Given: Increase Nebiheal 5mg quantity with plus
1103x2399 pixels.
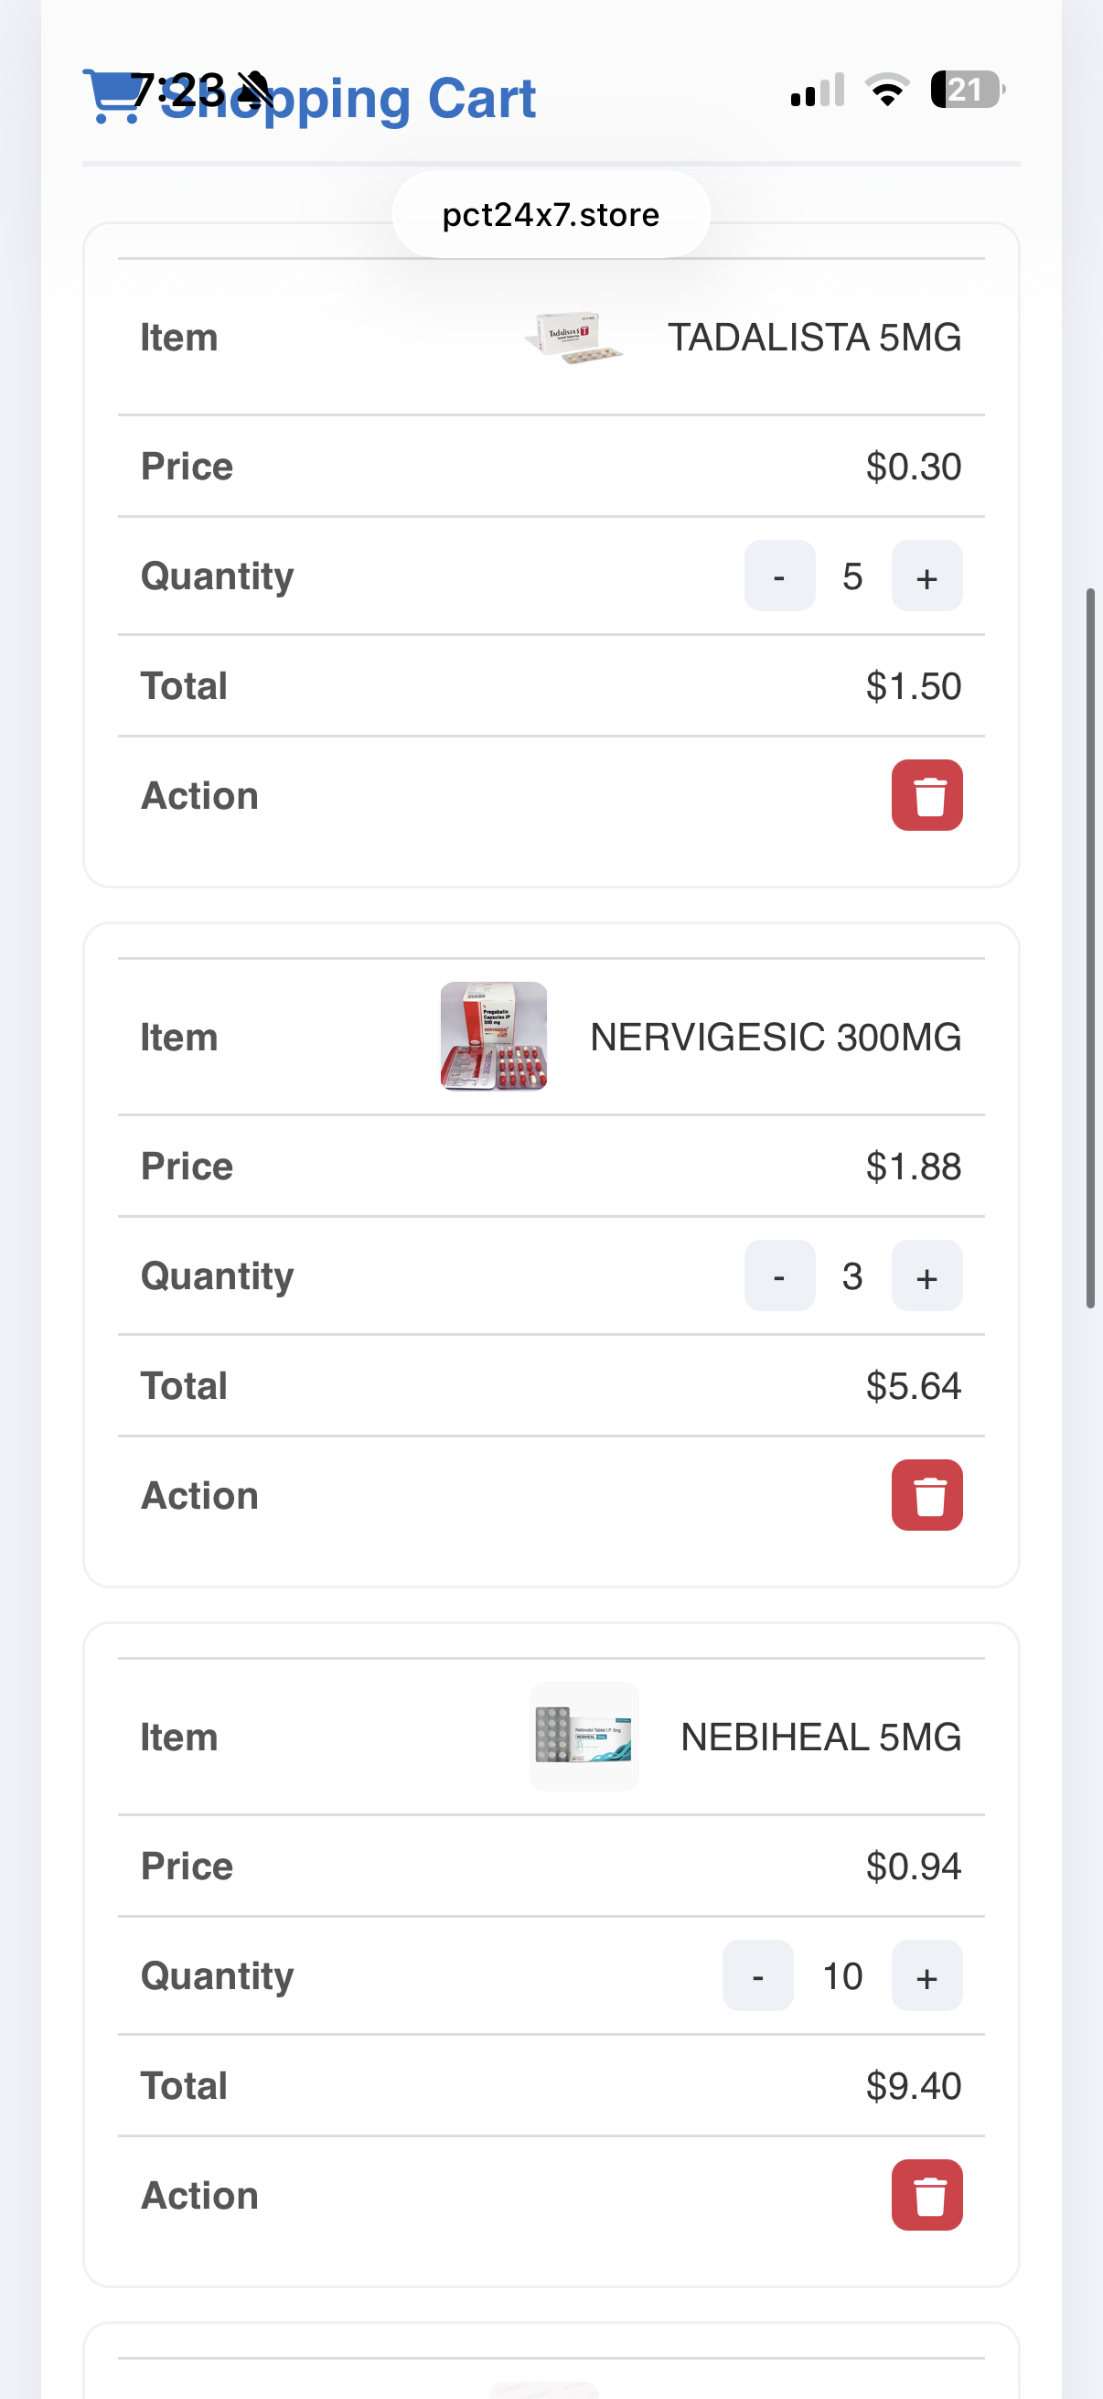Looking at the screenshot, I should click(926, 1975).
